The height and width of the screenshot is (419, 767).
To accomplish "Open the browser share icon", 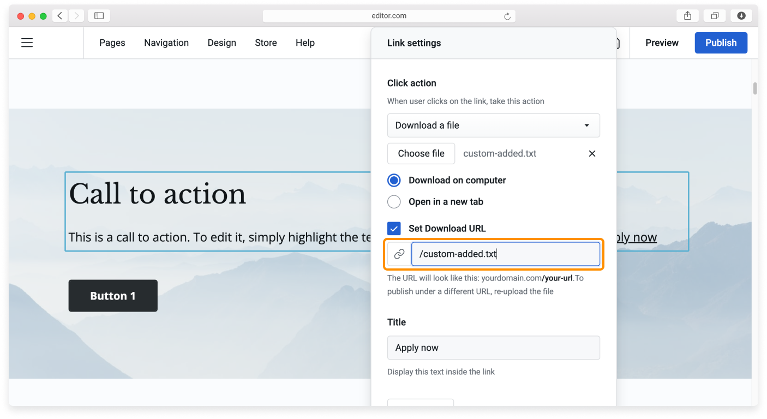I will coord(687,16).
